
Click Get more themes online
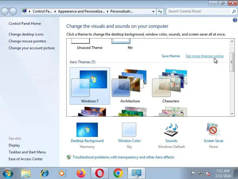204,56
